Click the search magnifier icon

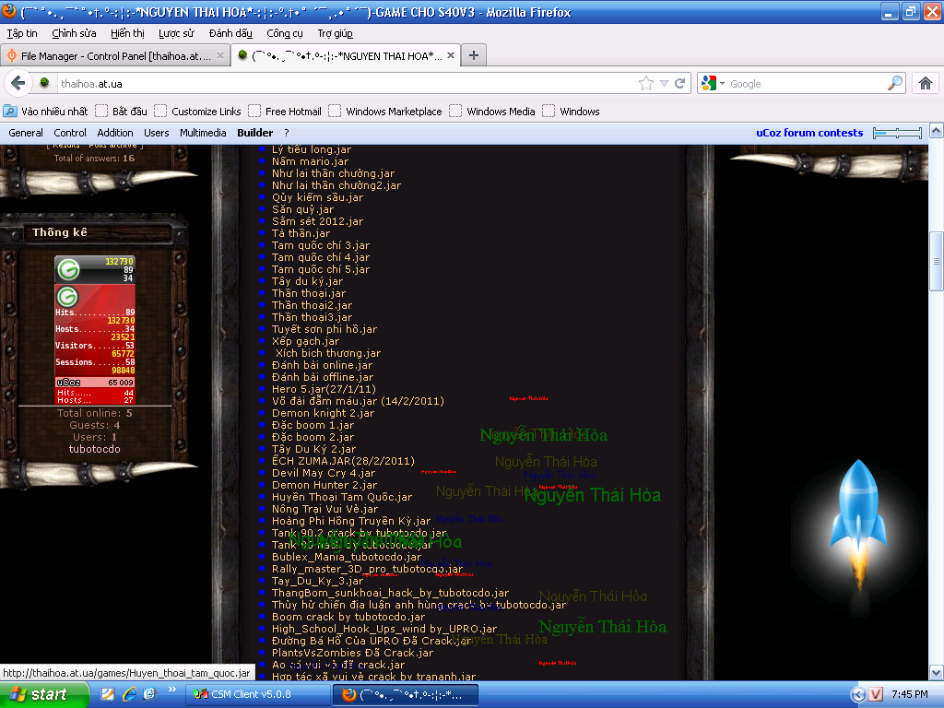point(895,83)
